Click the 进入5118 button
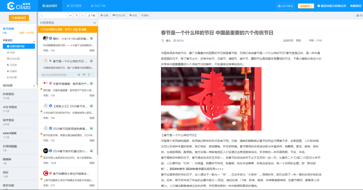 (285, 6)
